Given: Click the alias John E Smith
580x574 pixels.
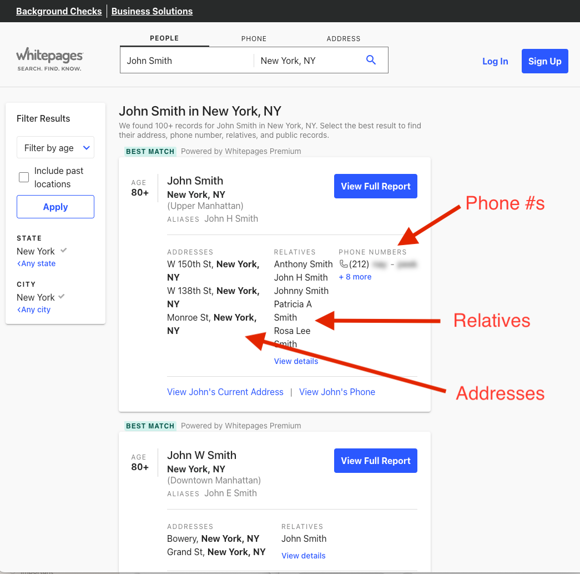Looking at the screenshot, I should coord(230,493).
